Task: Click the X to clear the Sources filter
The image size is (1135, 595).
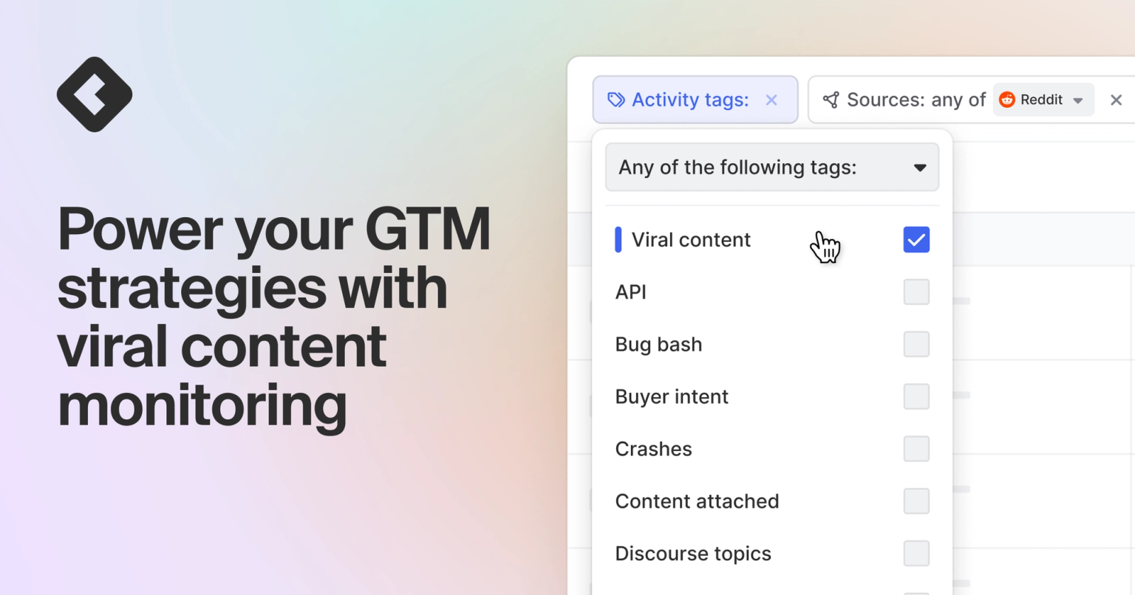Action: tap(1116, 100)
